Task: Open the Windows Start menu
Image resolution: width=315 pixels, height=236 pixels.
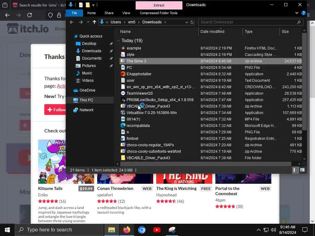Action: coord(7,230)
